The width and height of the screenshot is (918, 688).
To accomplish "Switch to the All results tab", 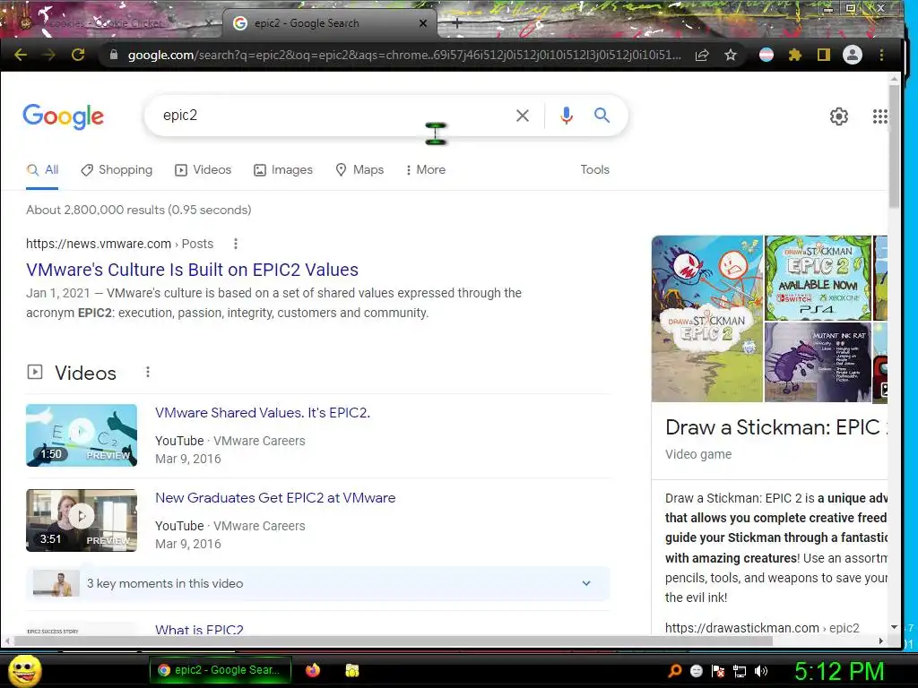I will pos(43,169).
